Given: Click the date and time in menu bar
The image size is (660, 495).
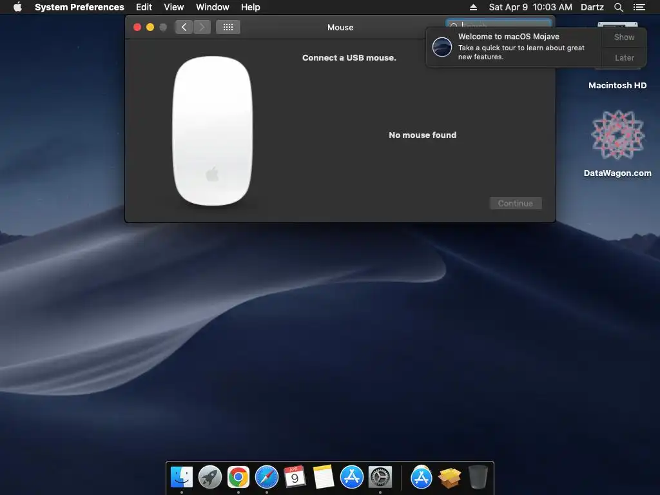Looking at the screenshot, I should 530,7.
